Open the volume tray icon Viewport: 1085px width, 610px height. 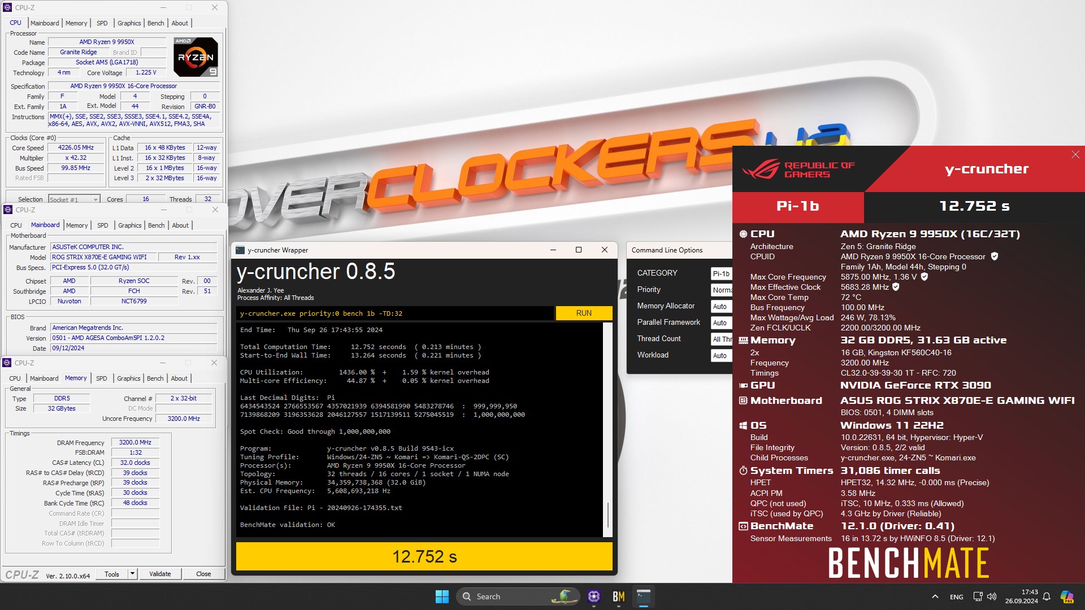992,596
